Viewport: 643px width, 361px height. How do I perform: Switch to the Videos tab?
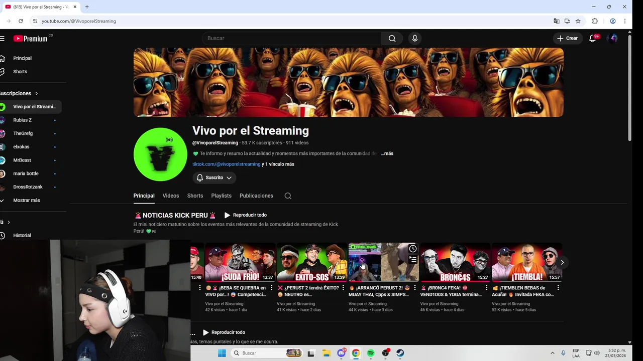[171, 196]
